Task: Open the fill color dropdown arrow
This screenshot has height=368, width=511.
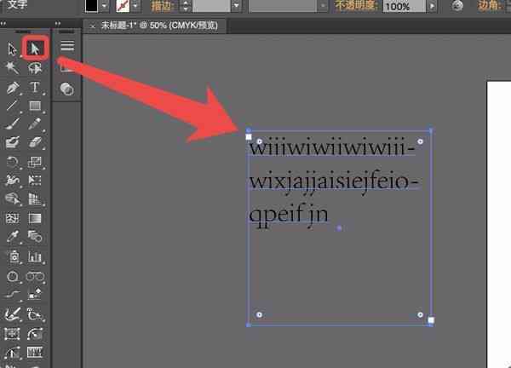Action: (104, 6)
